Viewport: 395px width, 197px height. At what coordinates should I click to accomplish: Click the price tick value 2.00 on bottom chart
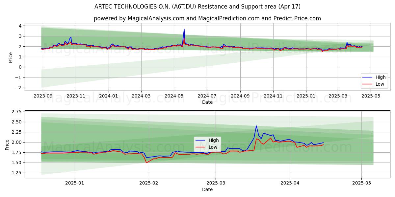(x=17, y=142)
